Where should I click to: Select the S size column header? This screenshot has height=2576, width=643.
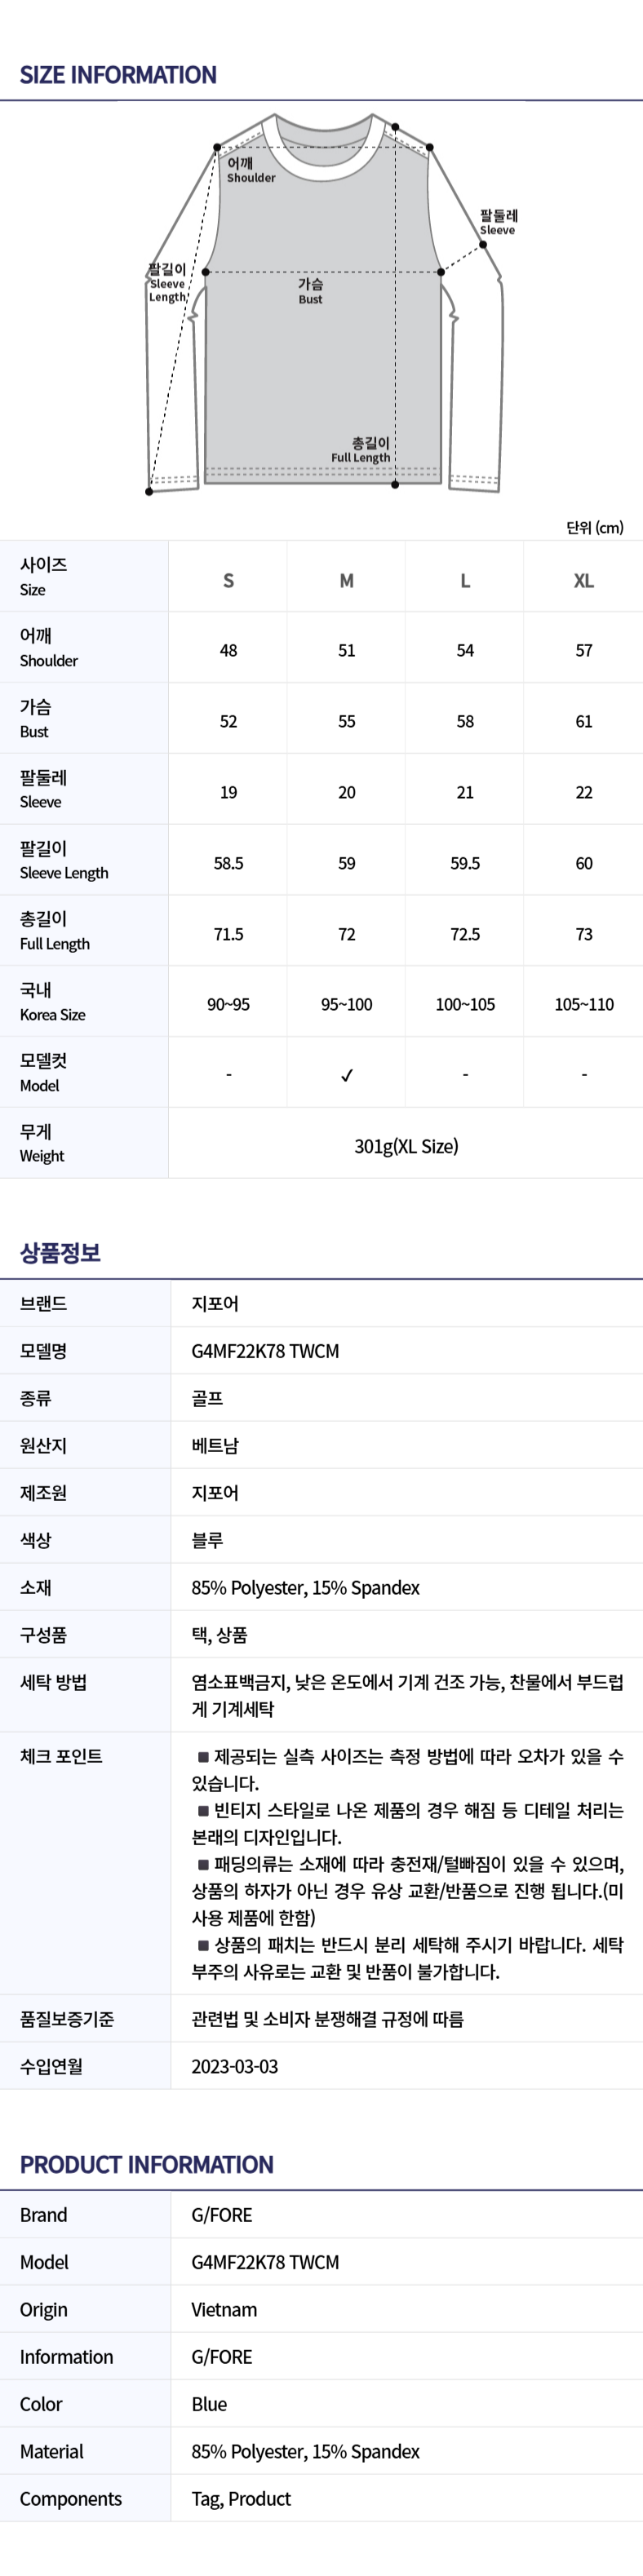pos(228,580)
